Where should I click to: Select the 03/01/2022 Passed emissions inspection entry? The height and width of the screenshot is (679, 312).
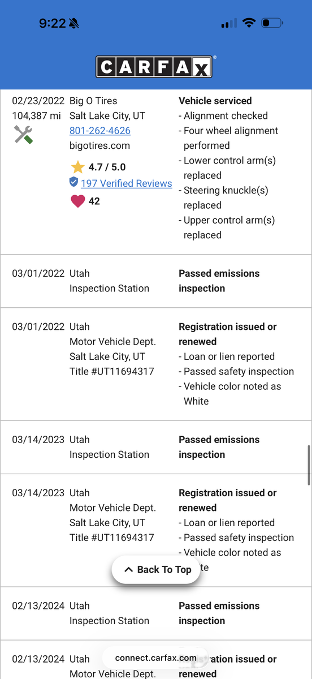(155, 281)
